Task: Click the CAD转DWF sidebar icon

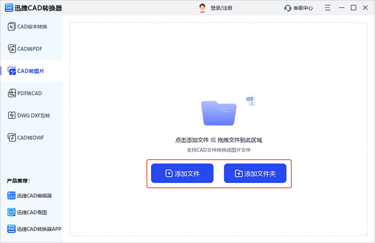Action: [11, 137]
